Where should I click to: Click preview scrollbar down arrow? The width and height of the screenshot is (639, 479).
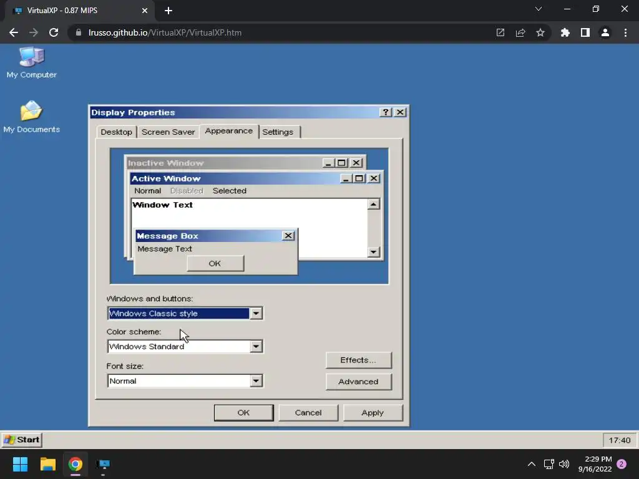373,252
